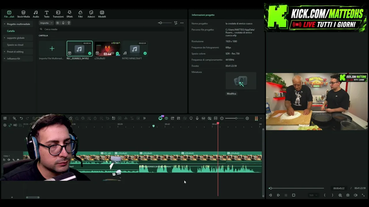Viewport: 369px width, 207px height.
Task: Open the audio mixer icon
Action: (203, 118)
